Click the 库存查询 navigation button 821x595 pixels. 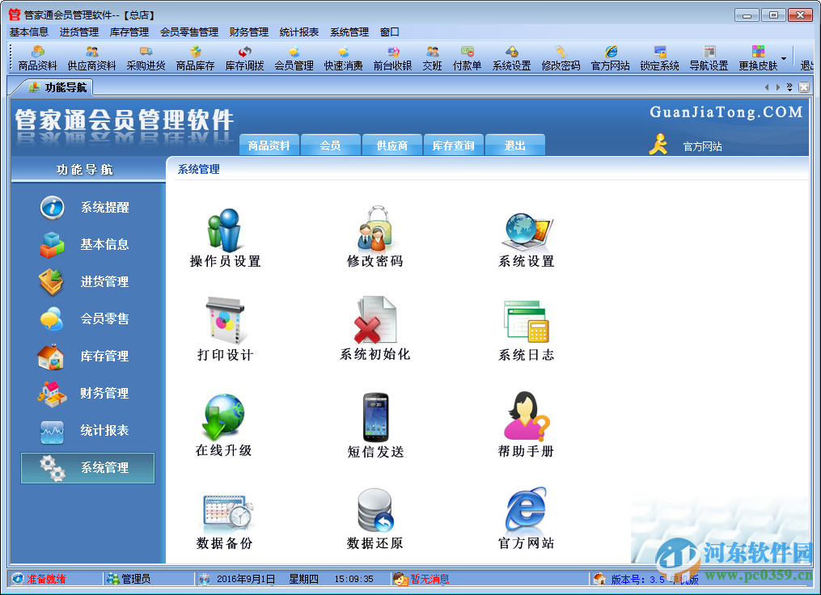click(x=452, y=144)
